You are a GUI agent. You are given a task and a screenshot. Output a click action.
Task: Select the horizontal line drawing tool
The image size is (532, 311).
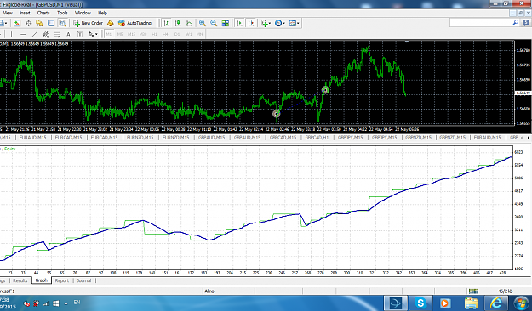point(23,34)
